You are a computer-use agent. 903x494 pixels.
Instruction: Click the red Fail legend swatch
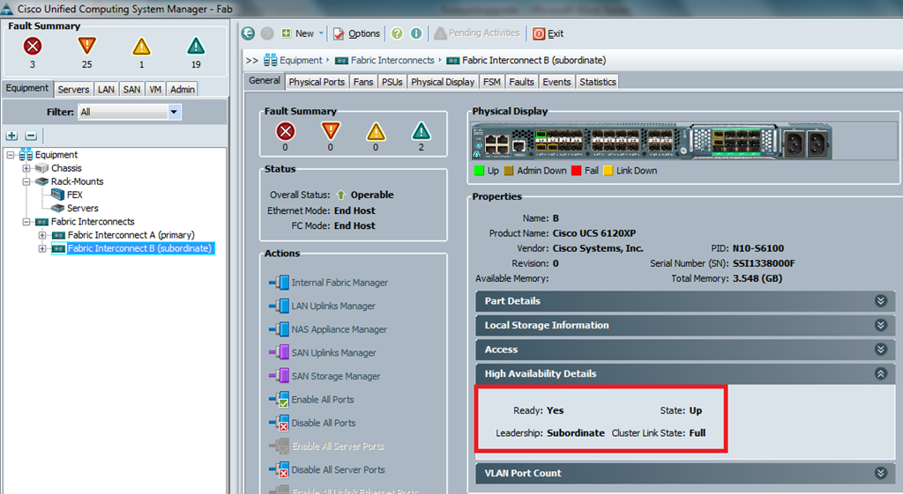(x=577, y=171)
